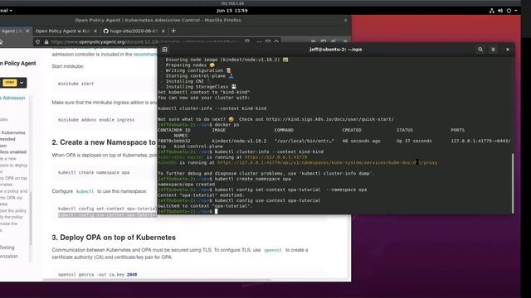Click the https://127.0.0.1:41779 master URL
Screen dimensions: 531x298
tap(275, 157)
